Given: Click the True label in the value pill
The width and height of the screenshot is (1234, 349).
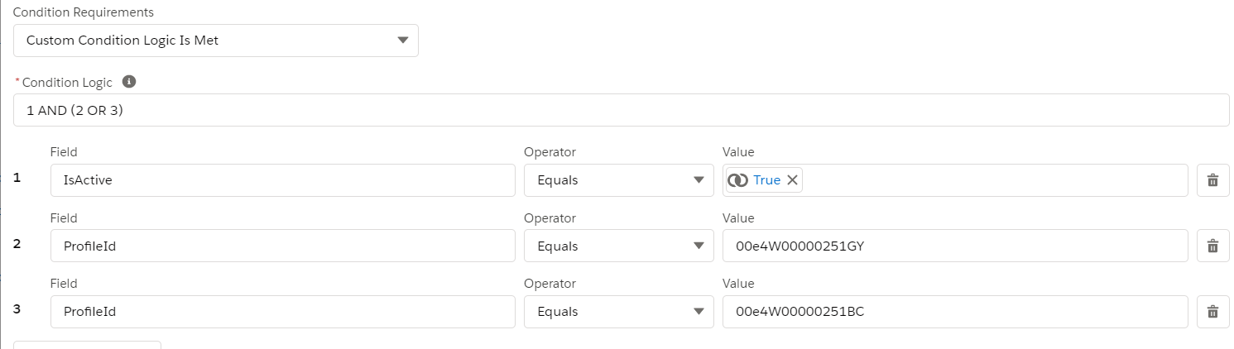Looking at the screenshot, I should [766, 180].
